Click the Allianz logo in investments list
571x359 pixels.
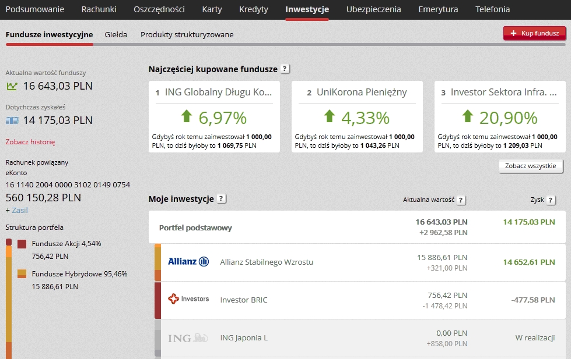[x=188, y=262]
